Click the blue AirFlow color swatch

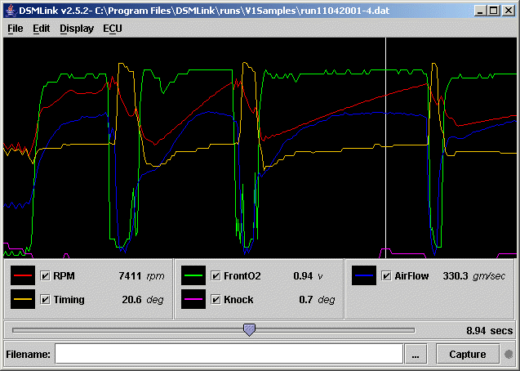364,276
